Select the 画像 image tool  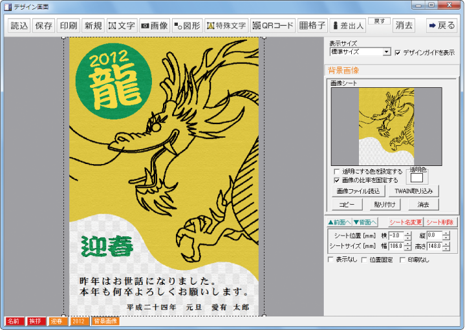coord(155,26)
